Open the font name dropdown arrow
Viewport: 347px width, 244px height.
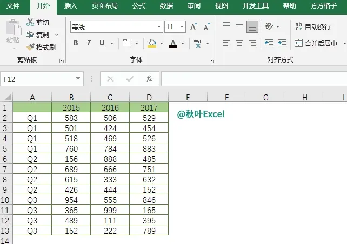(x=159, y=27)
